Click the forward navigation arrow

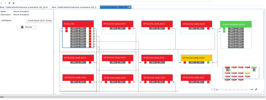(x=6, y=3)
